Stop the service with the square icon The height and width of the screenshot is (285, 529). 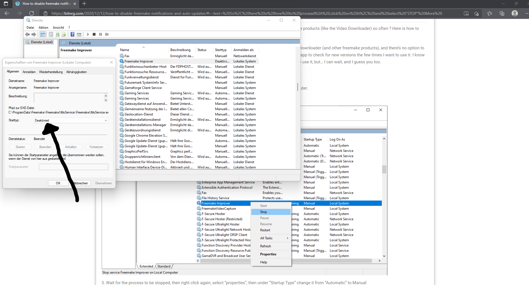[x=94, y=34]
